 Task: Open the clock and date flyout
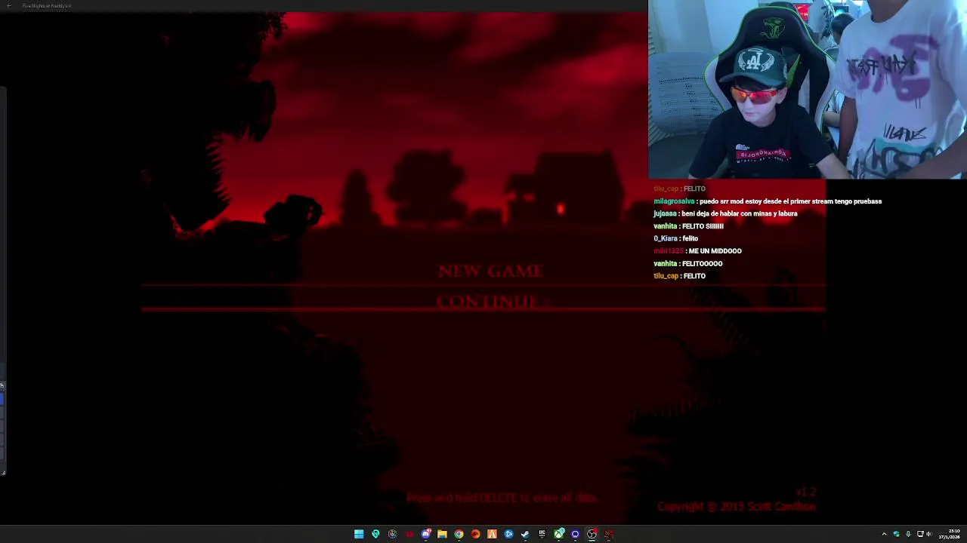(950, 534)
